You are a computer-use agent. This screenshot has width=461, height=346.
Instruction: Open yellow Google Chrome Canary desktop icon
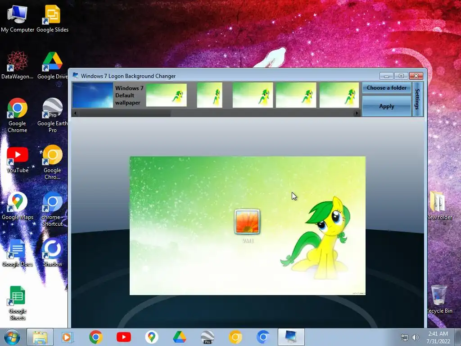coord(52,162)
